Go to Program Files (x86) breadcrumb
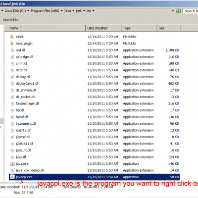Screen dimensions: 198x198 [45, 11]
